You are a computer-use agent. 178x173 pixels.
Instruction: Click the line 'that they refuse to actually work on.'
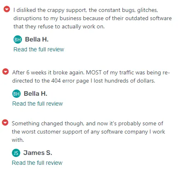[59, 27]
